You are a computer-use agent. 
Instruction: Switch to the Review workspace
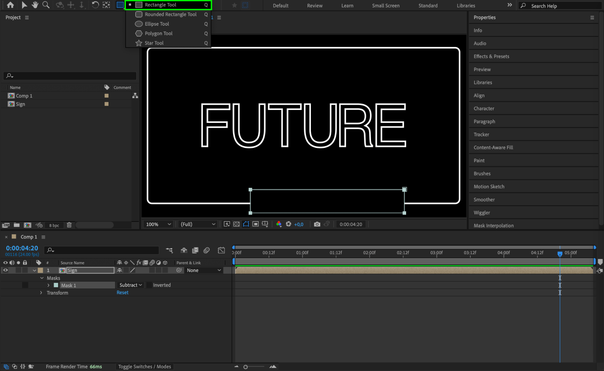tap(315, 5)
